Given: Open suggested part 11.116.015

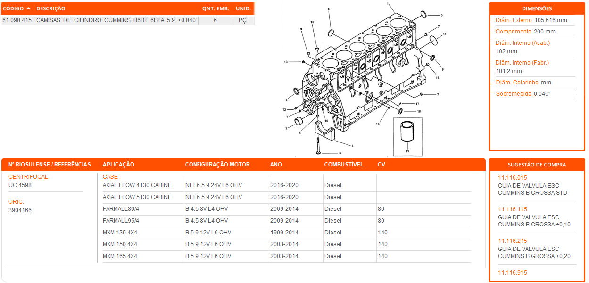Looking at the screenshot, I should click(x=512, y=178).
